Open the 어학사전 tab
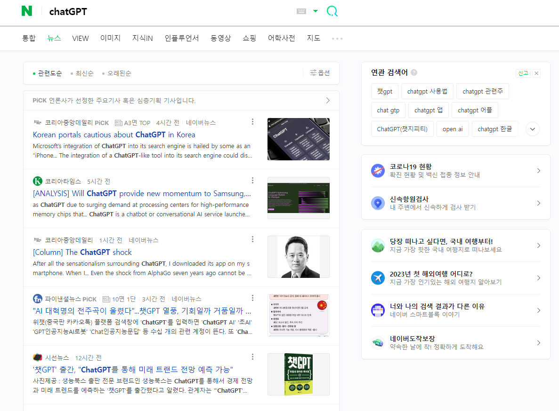Screen dimensions: 559x411 pos(282,38)
